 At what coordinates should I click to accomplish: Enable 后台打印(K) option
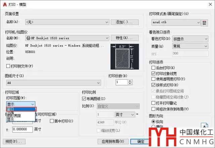(153, 68)
